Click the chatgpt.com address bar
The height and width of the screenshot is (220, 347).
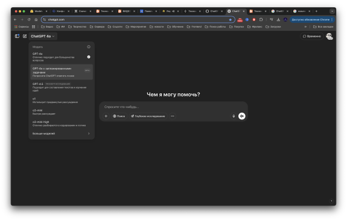tap(137, 19)
